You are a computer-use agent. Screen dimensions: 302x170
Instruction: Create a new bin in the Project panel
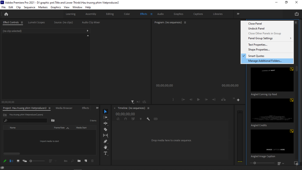[x=79, y=161]
